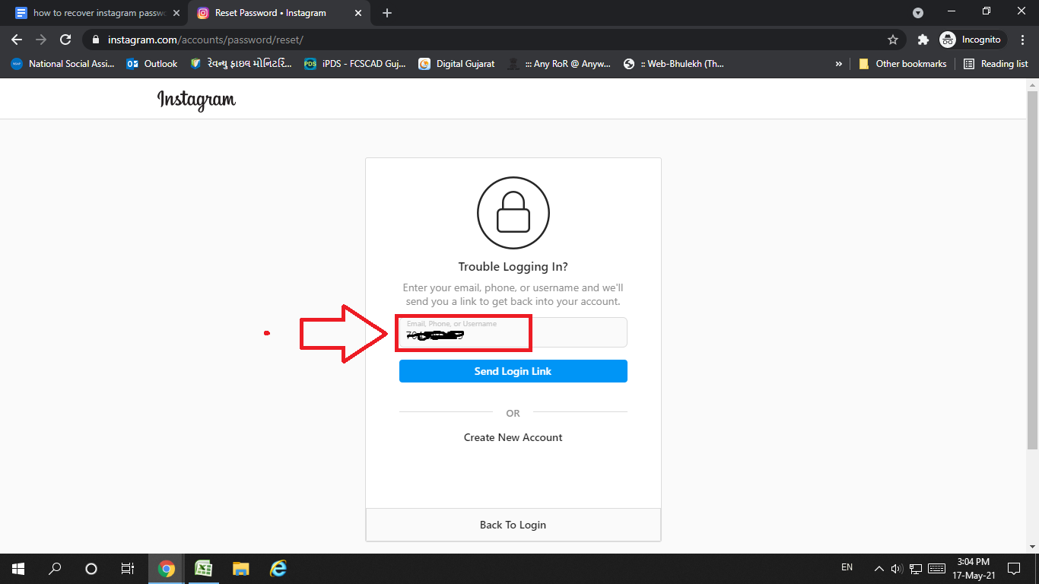1039x584 pixels.
Task: Open the Reading list
Action: coord(996,64)
